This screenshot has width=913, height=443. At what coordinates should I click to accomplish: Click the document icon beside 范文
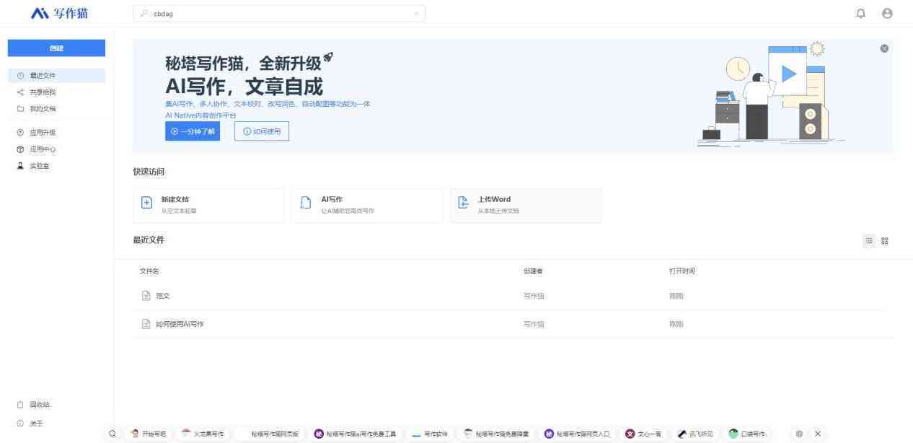146,296
